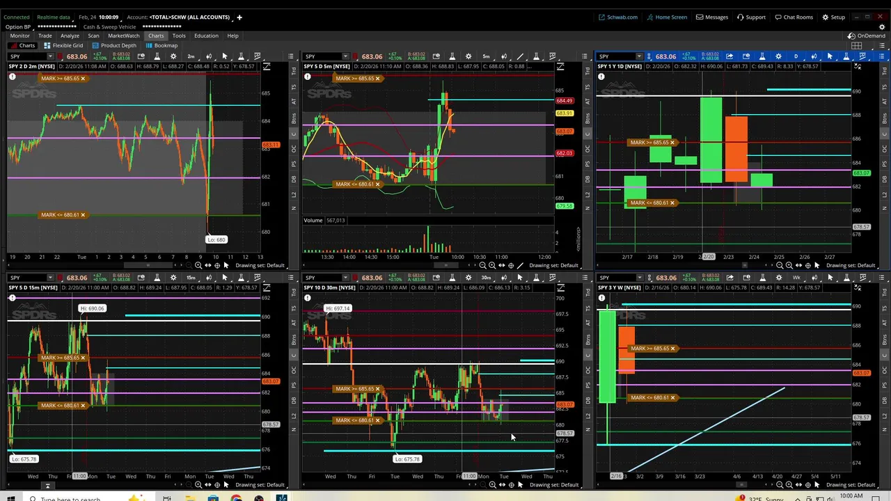Viewport: 891px width, 501px height.
Task: Click the crosshair pan icon below the 5m chart
Action: pyautogui.click(x=510, y=265)
